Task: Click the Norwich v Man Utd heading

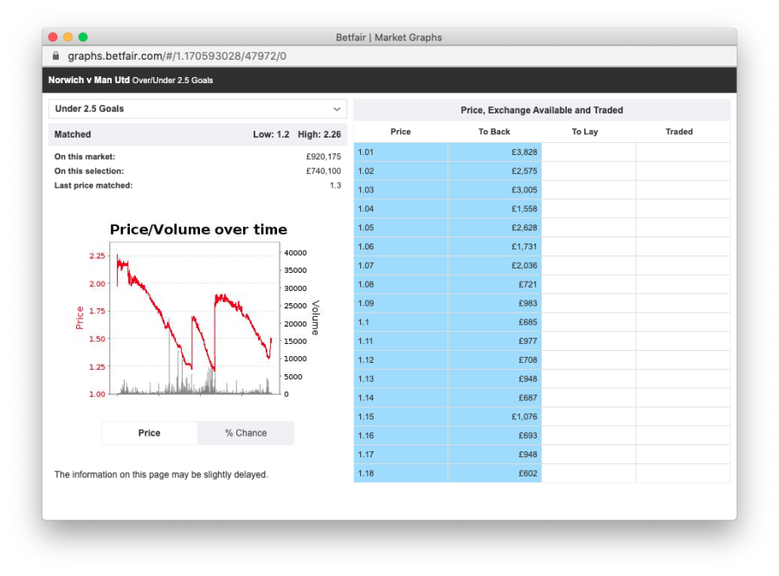Action: (x=89, y=80)
